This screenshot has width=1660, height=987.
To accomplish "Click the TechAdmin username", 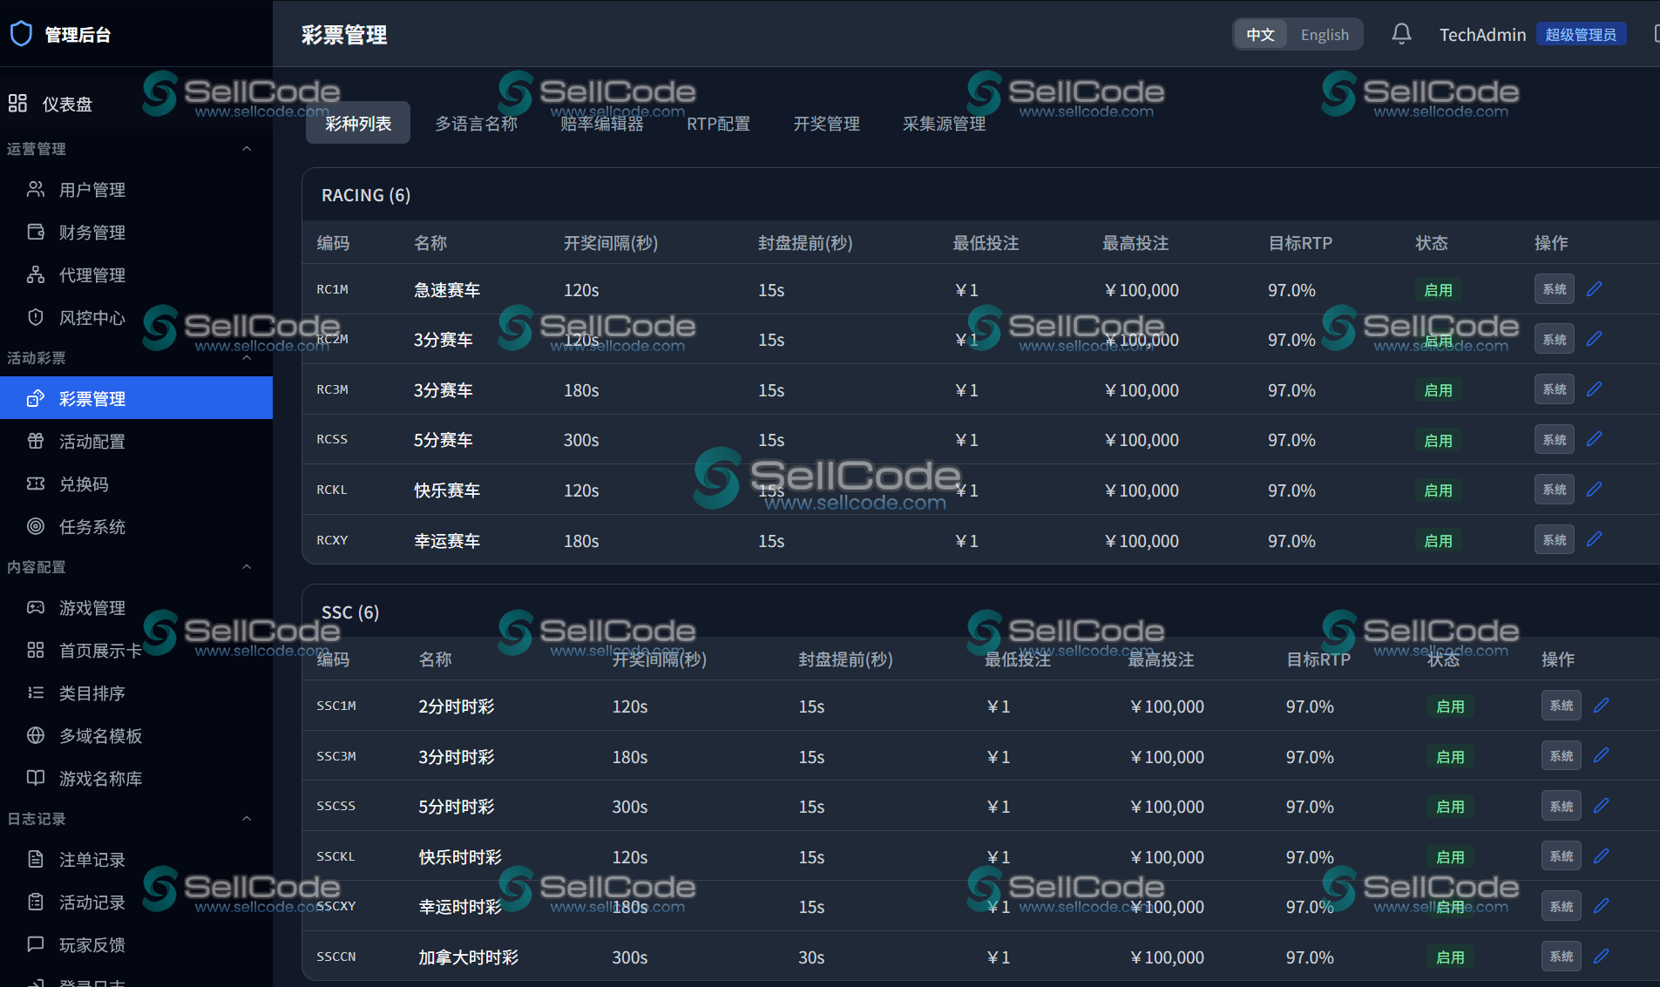I will pyautogui.click(x=1482, y=35).
